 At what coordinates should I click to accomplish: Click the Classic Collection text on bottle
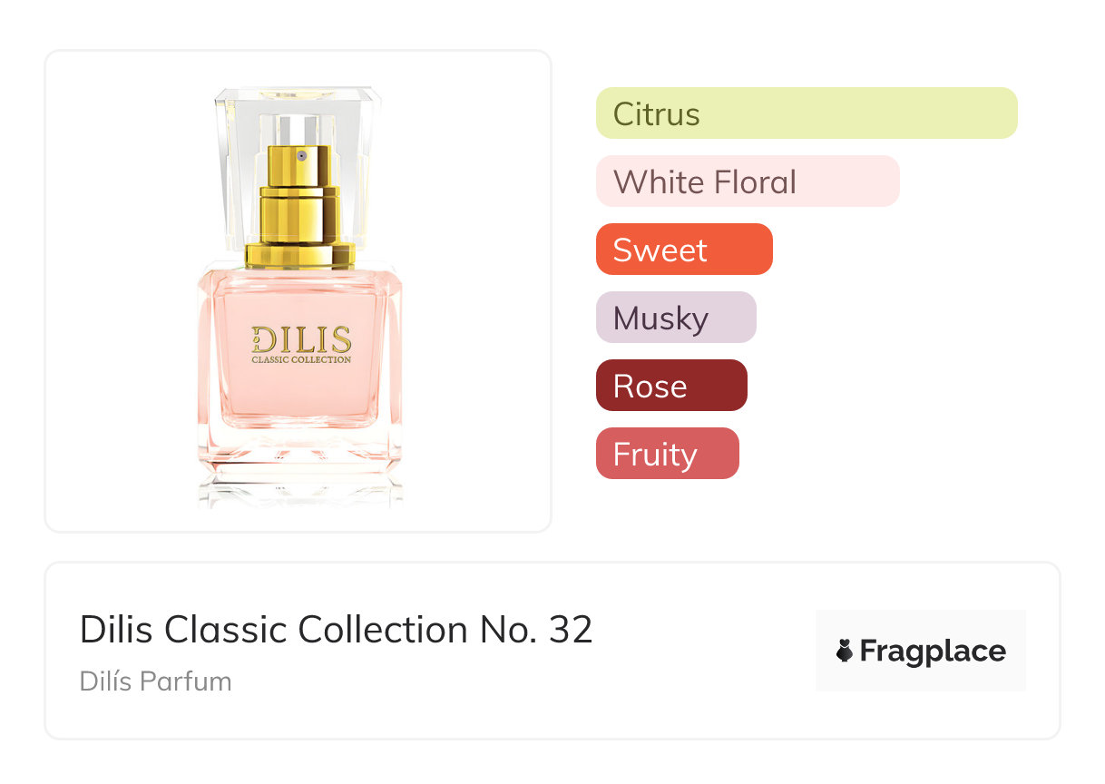[x=301, y=359]
